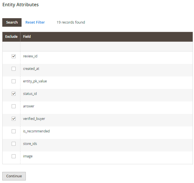Disable exclude for verified_buyer

(14, 119)
